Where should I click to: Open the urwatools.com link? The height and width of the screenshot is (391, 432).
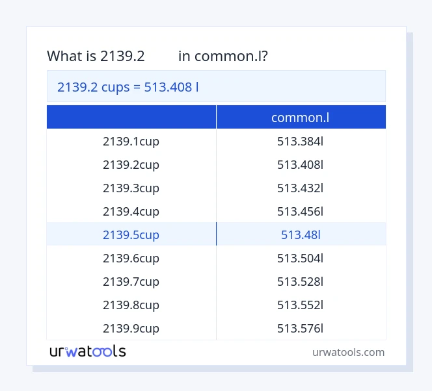(348, 352)
